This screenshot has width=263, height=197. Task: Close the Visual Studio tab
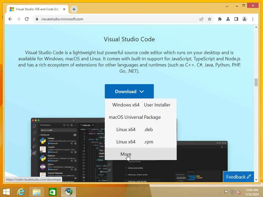pyautogui.click(x=64, y=9)
